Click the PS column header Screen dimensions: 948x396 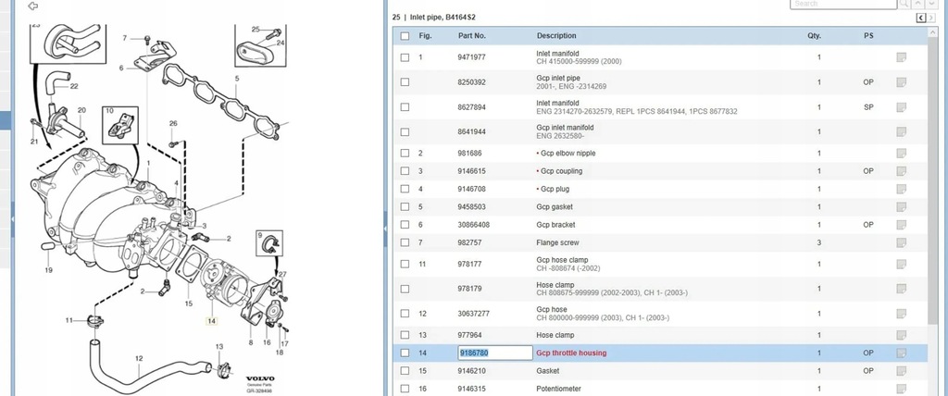click(x=868, y=36)
